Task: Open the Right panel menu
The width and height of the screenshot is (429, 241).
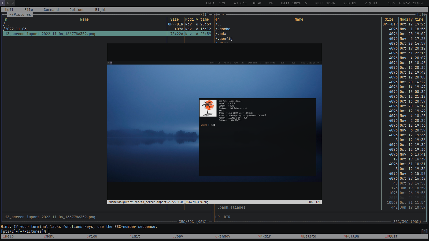Action: click(100, 10)
